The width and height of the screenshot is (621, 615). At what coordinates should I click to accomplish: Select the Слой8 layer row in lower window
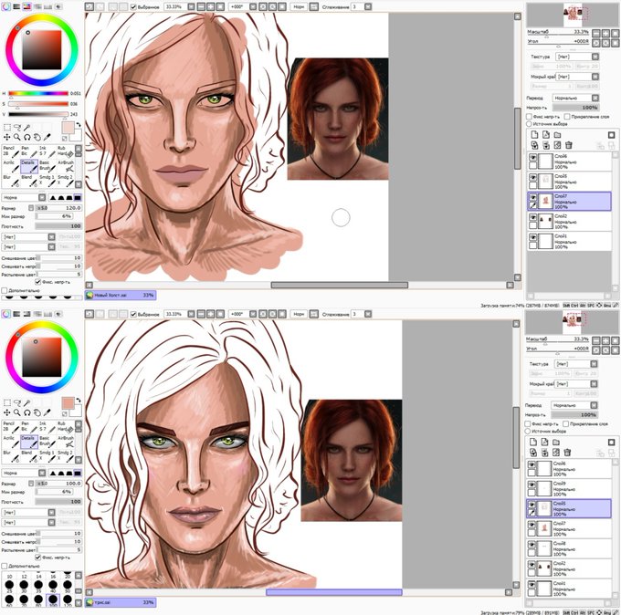click(568, 548)
